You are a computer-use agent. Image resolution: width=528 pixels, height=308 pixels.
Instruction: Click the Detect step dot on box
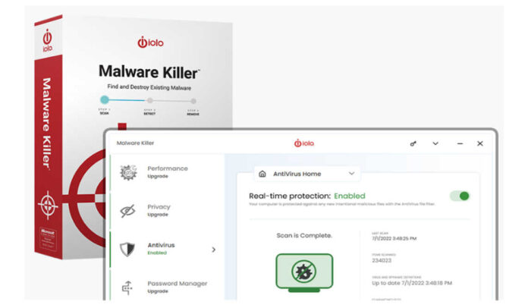pos(150,100)
